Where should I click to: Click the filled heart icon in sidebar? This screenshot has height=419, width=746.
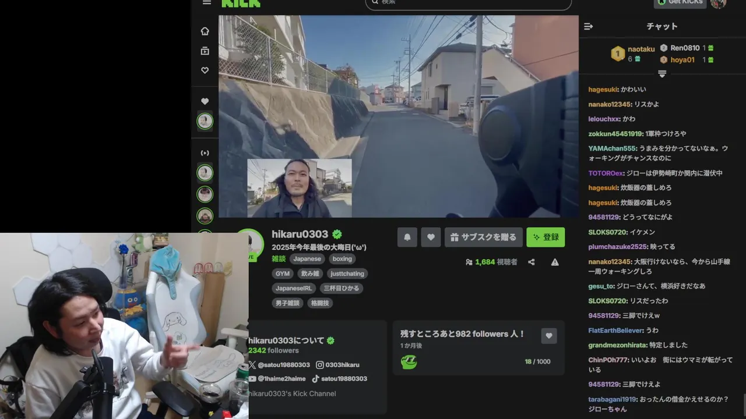(205, 101)
